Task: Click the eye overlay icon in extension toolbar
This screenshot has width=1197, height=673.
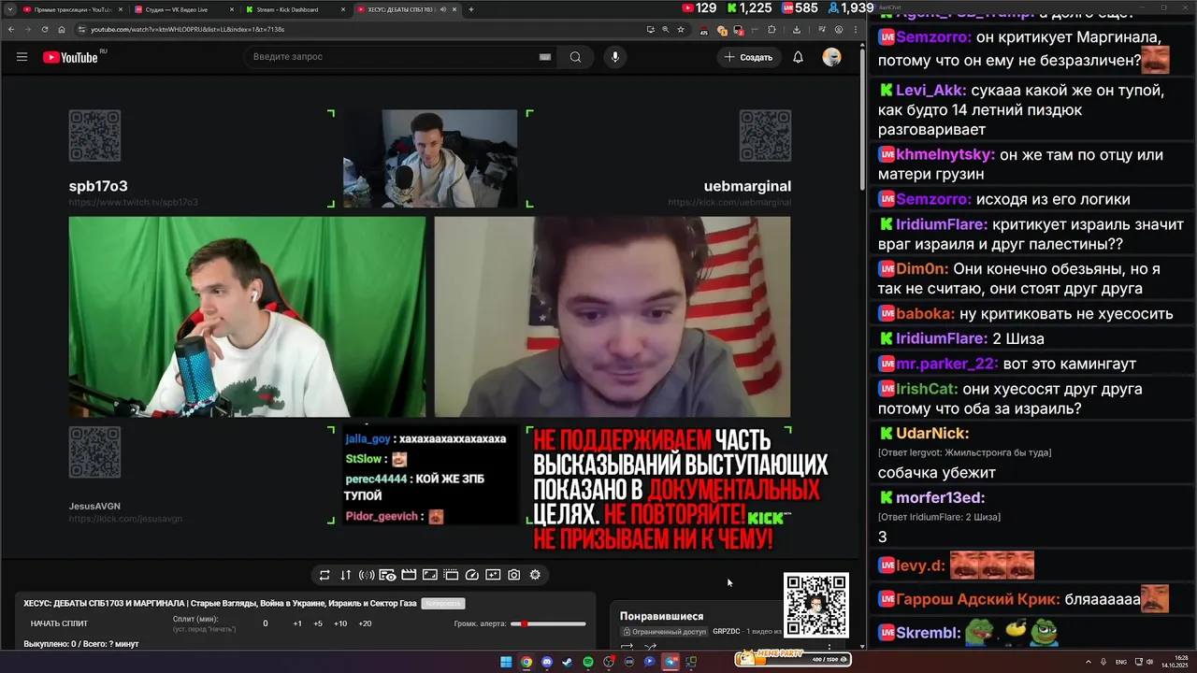Action: click(387, 575)
